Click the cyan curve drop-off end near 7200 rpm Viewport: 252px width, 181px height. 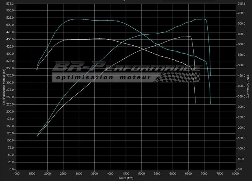pyautogui.click(x=210, y=103)
